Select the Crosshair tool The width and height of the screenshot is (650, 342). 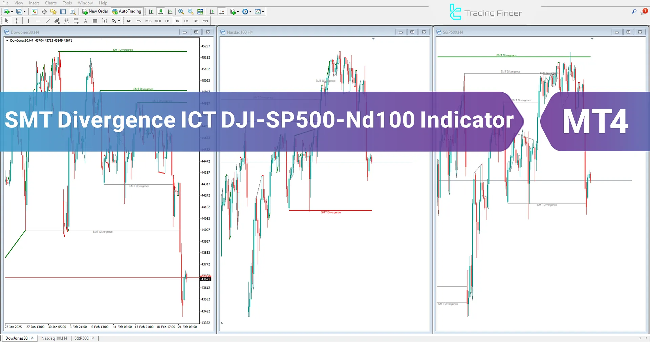(x=16, y=21)
